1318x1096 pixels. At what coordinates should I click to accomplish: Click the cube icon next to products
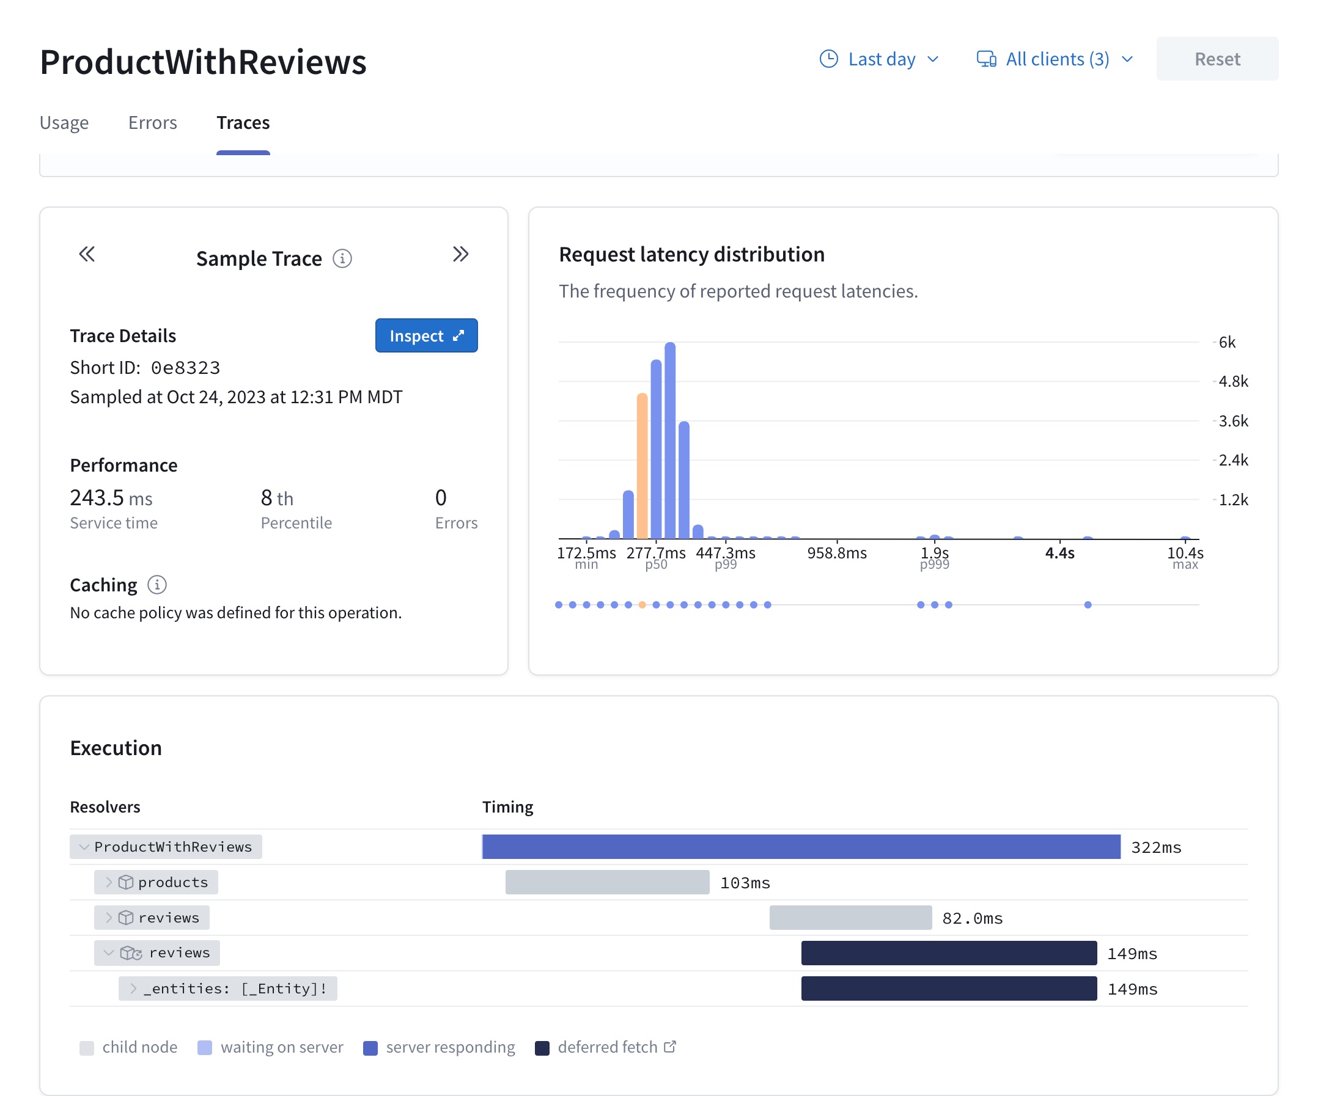[125, 882]
